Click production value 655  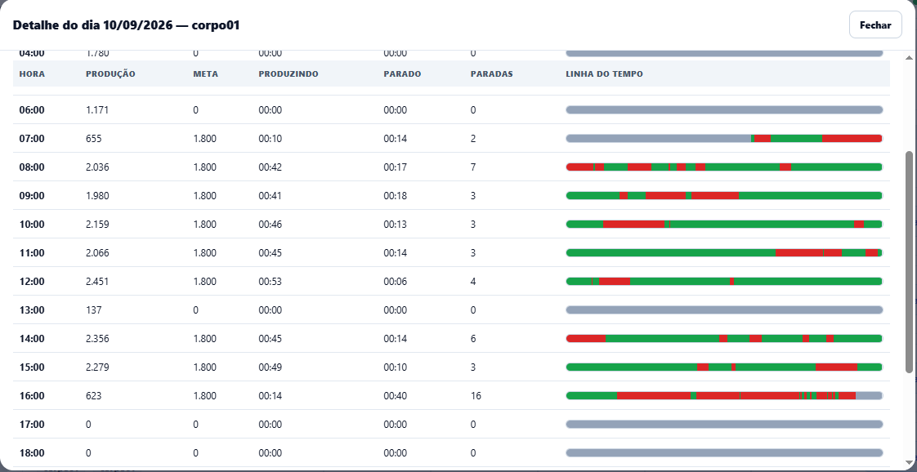93,139
